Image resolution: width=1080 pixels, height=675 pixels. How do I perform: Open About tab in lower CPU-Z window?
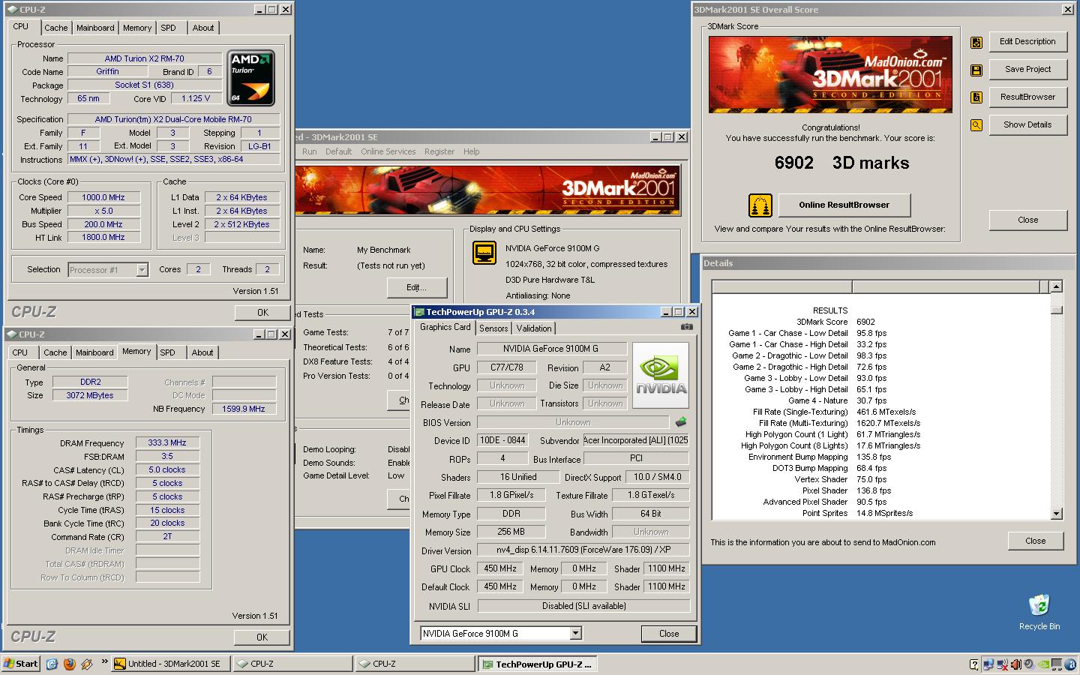click(202, 352)
